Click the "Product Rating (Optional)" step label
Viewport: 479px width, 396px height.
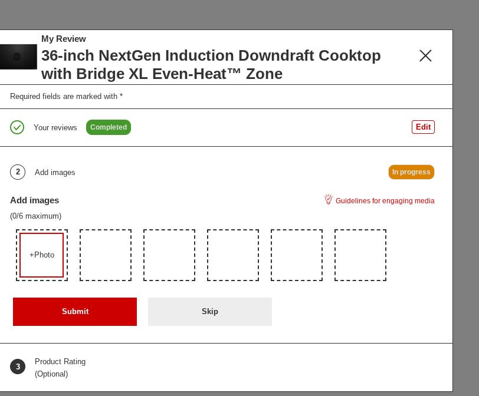60,368
